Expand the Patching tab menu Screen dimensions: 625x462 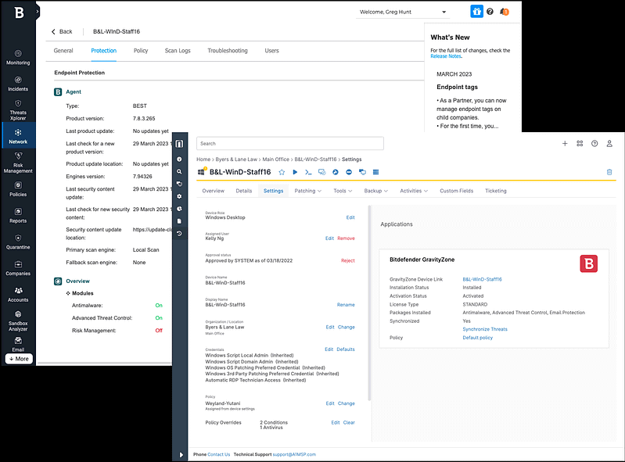[x=307, y=191]
